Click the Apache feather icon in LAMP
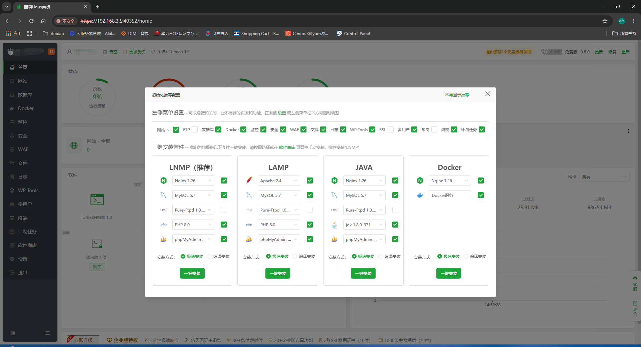641x347 pixels. pyautogui.click(x=249, y=181)
